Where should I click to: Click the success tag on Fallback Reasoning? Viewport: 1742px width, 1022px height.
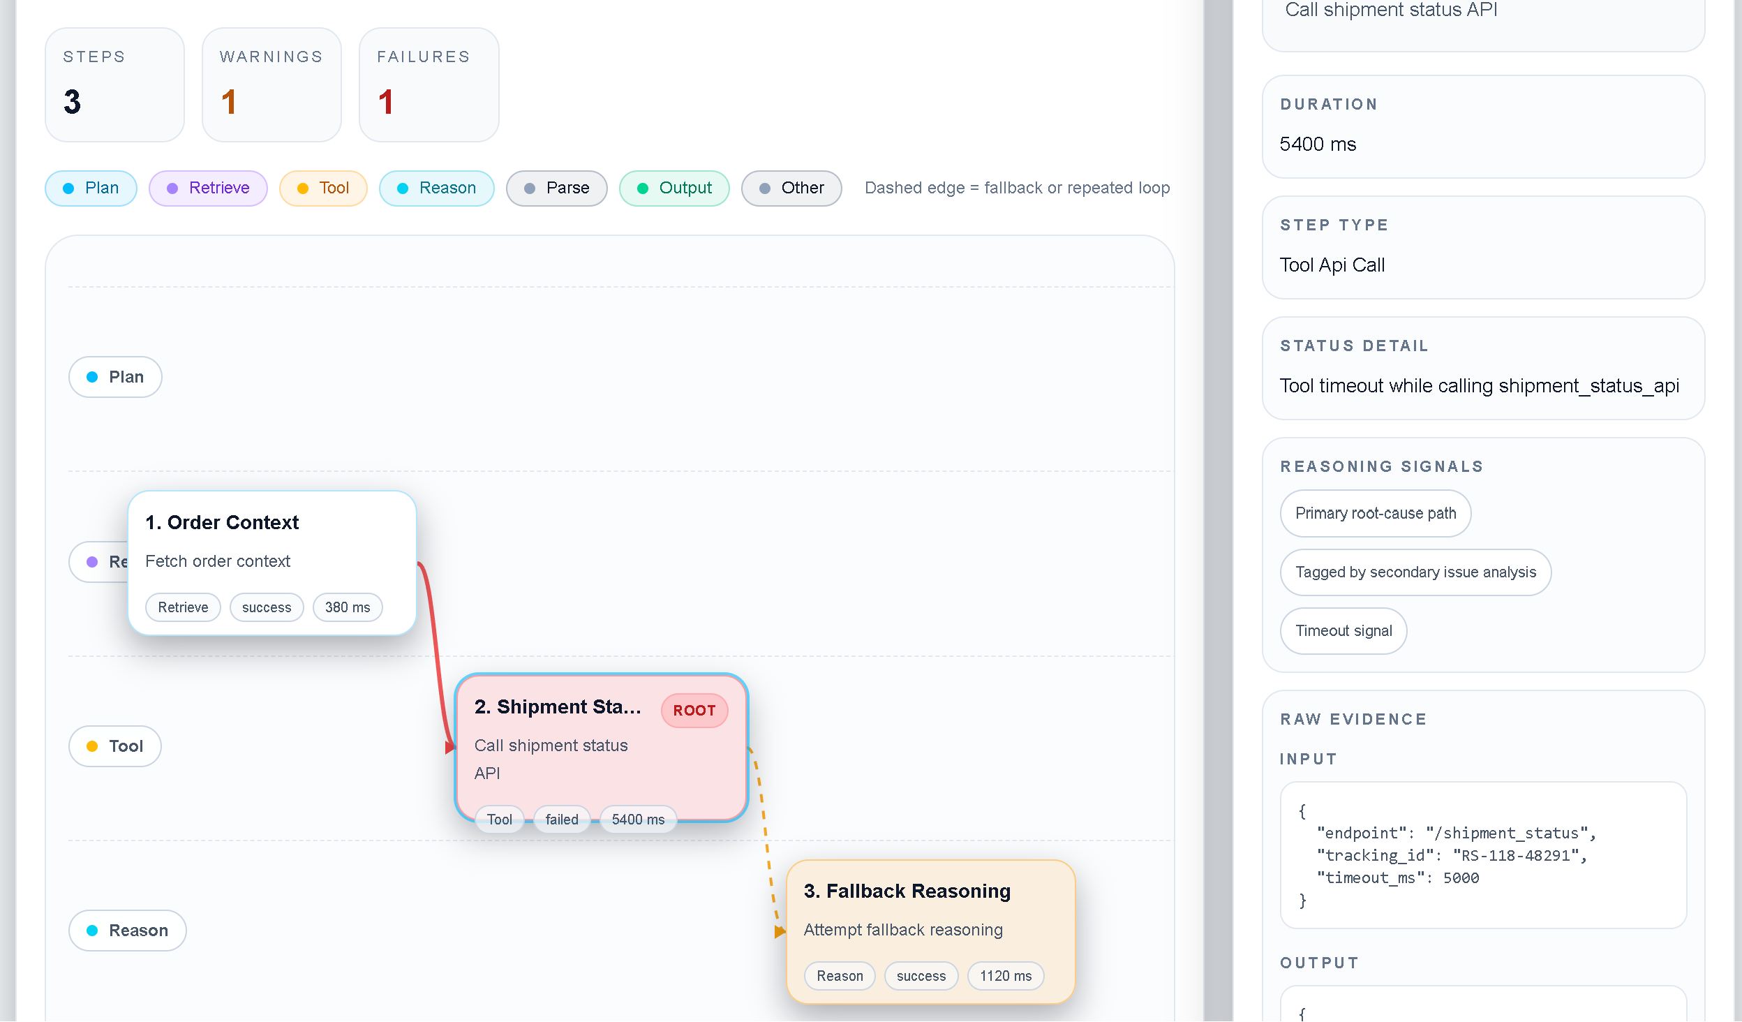[921, 976]
